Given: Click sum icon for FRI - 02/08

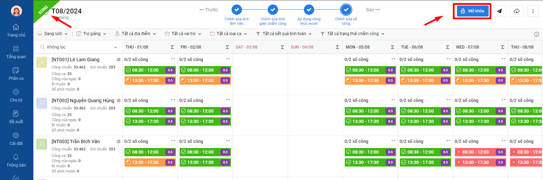Looking at the screenshot, I should [x=227, y=47].
